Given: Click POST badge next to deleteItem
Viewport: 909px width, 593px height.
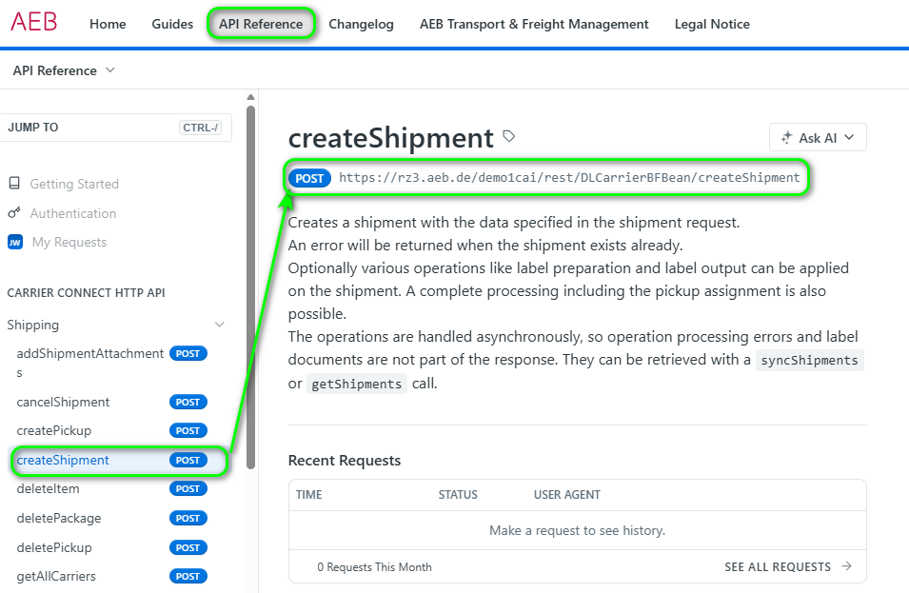Looking at the screenshot, I should tap(188, 488).
